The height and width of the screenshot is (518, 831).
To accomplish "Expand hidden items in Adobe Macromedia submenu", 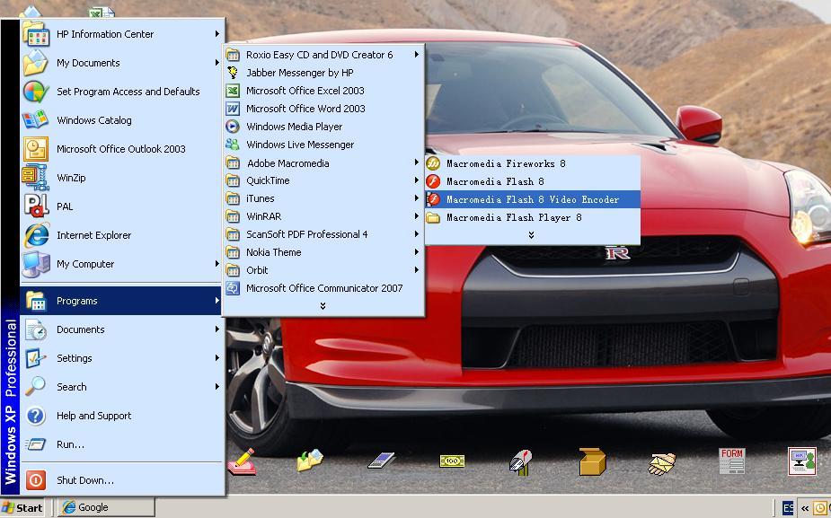I will 532,235.
